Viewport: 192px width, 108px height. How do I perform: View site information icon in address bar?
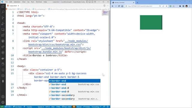(126, 6)
